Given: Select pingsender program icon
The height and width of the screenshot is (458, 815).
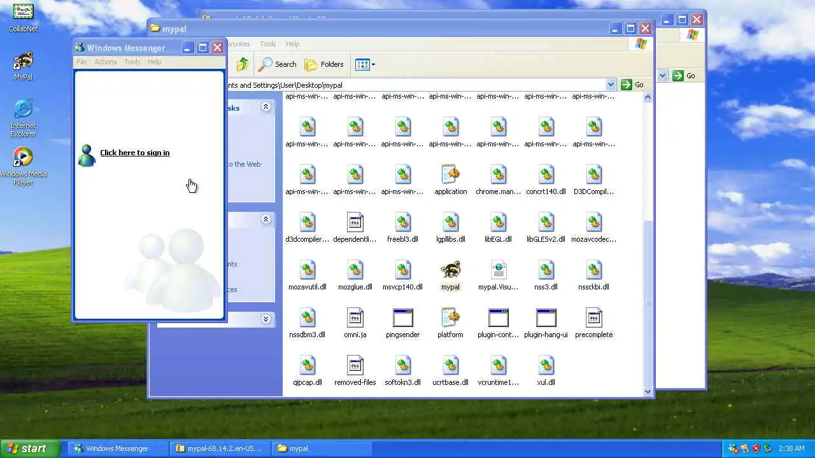Looking at the screenshot, I should coord(402,317).
